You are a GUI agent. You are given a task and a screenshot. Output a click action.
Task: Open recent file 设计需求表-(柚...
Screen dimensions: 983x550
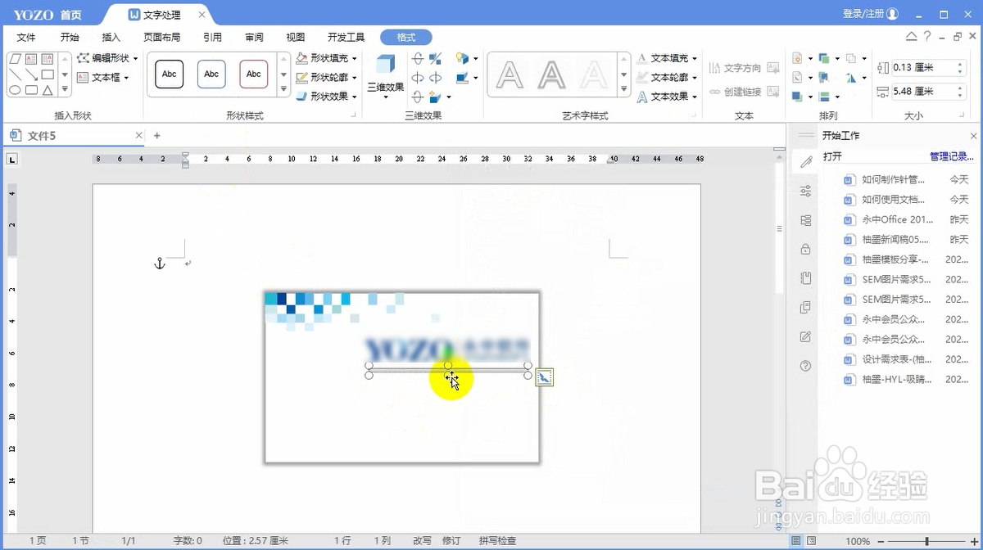click(x=905, y=359)
